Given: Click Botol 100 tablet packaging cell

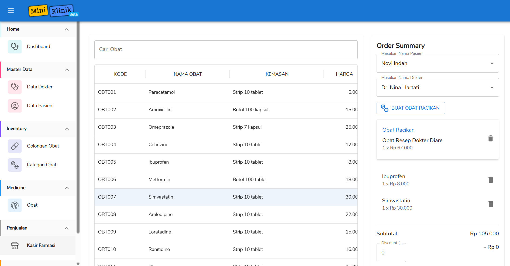Looking at the screenshot, I should point(250,180).
